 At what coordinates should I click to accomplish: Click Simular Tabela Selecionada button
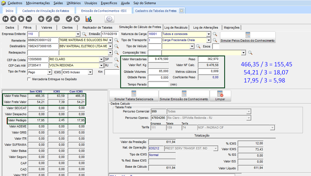pos(134,96)
